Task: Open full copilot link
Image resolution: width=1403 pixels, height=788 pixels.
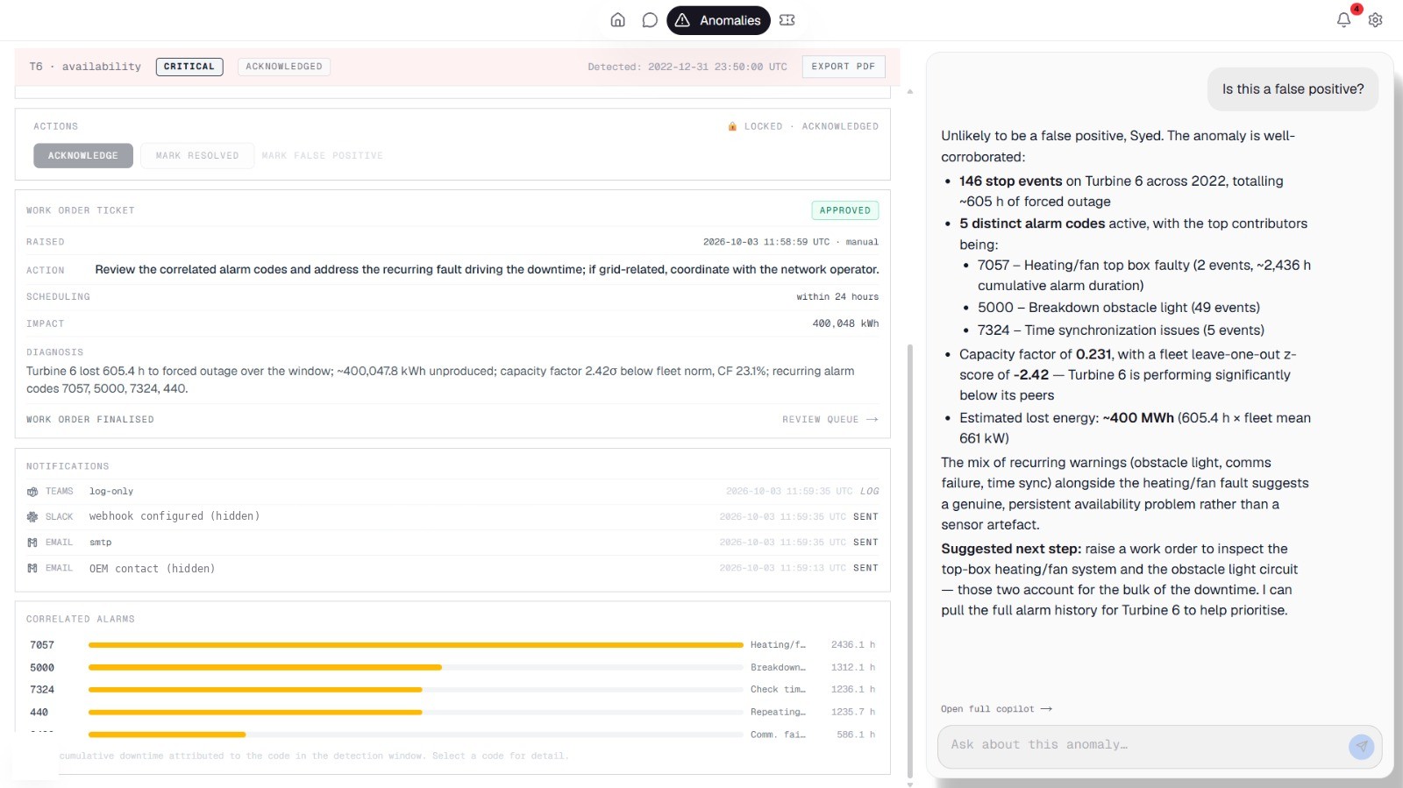Action: coord(996,709)
